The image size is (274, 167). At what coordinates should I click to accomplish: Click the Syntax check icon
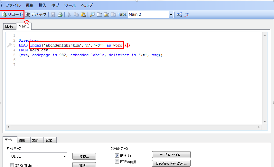(x=186, y=15)
